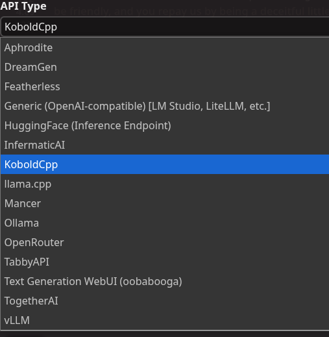Select the TogetherAI option
The image size is (329, 337).
[165, 301]
